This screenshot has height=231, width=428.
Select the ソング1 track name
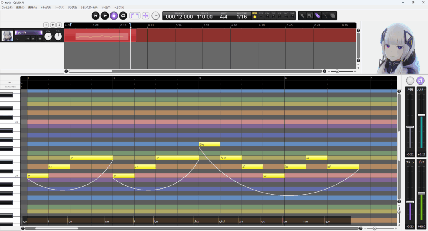pos(29,33)
